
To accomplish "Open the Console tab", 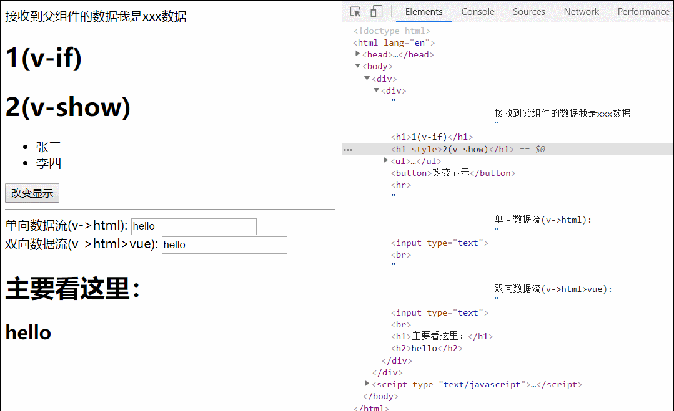I will (x=478, y=12).
